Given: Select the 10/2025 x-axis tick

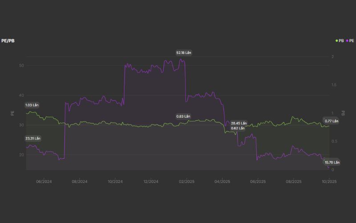Looking at the screenshot, I should pos(329,182).
